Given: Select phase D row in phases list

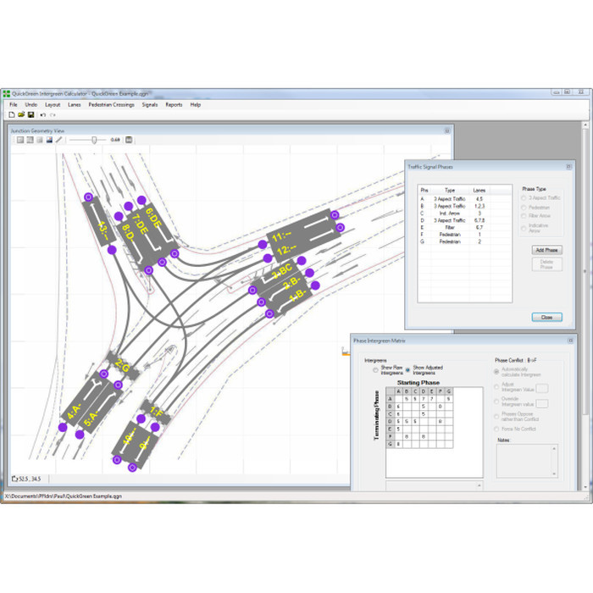Looking at the screenshot, I should point(449,220).
